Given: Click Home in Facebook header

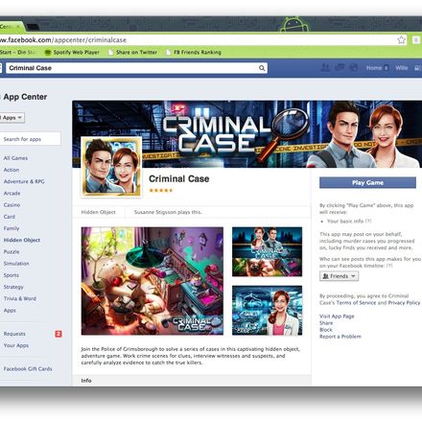Looking at the screenshot, I should coord(374,68).
